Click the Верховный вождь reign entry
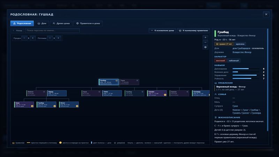The height and width of the screenshot is (157, 279). [239, 88]
